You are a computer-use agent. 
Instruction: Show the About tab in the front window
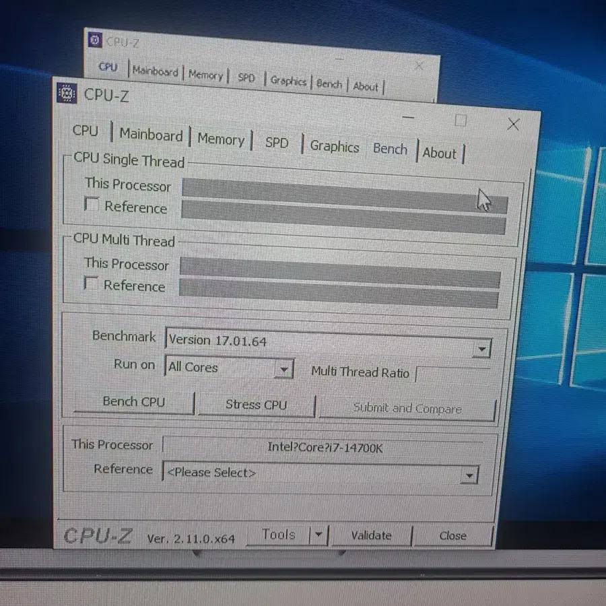(x=440, y=153)
